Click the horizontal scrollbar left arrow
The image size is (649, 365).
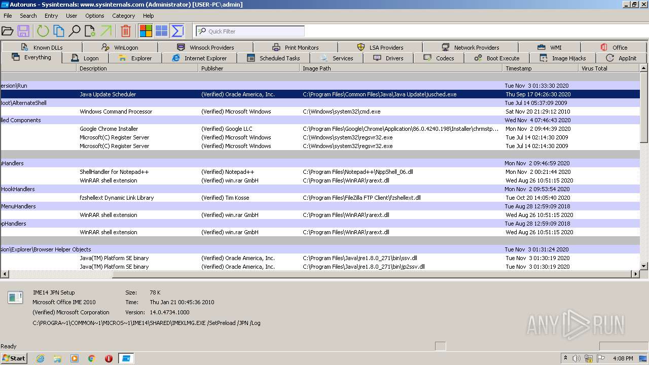[x=5, y=274]
